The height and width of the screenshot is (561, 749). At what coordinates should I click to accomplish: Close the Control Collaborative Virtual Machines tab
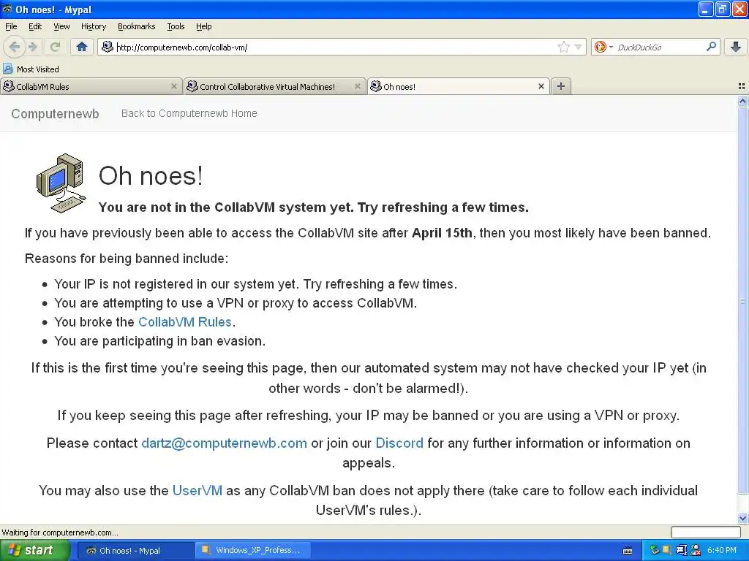pyautogui.click(x=357, y=86)
